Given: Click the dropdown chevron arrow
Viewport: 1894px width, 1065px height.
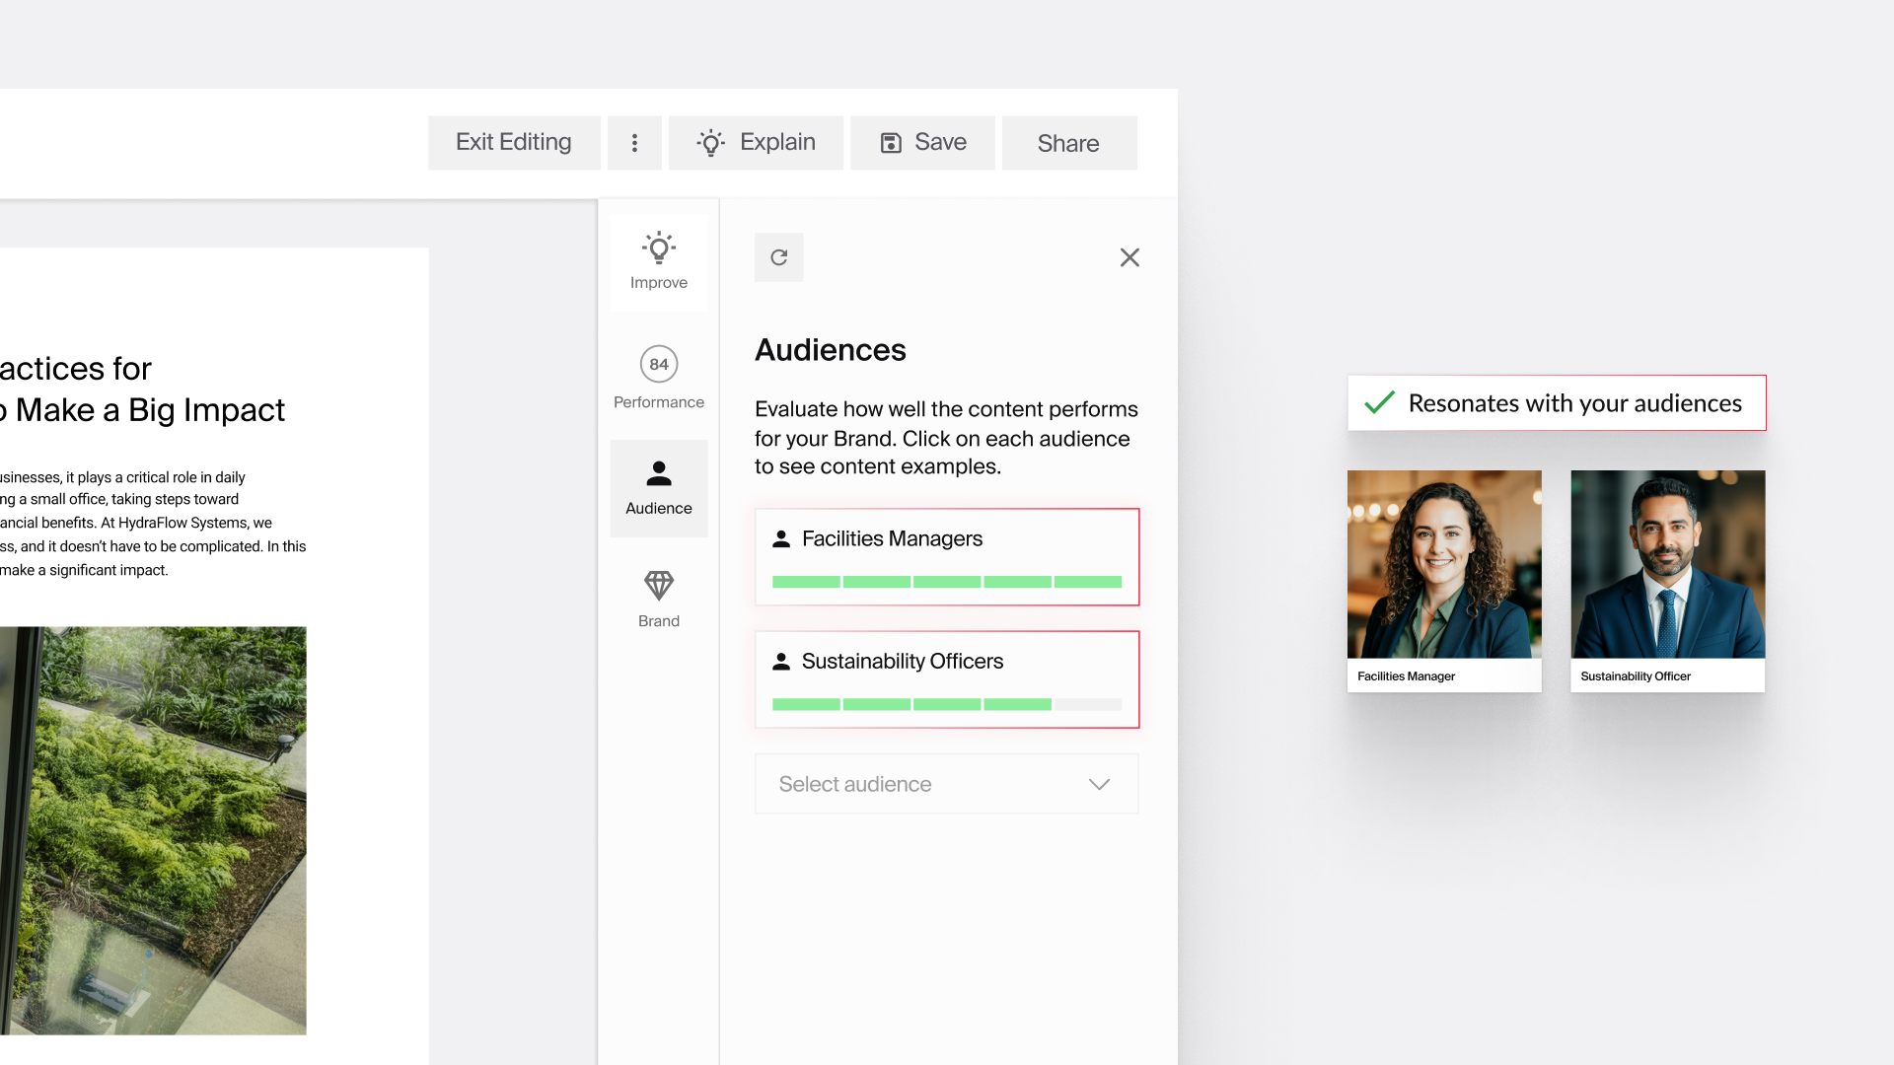Looking at the screenshot, I should point(1099,784).
